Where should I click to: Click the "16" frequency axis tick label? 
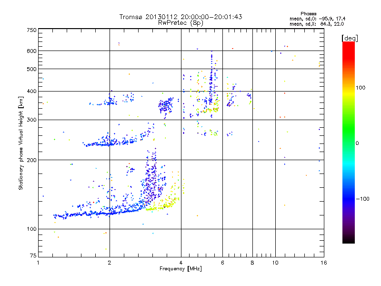coord(324,263)
